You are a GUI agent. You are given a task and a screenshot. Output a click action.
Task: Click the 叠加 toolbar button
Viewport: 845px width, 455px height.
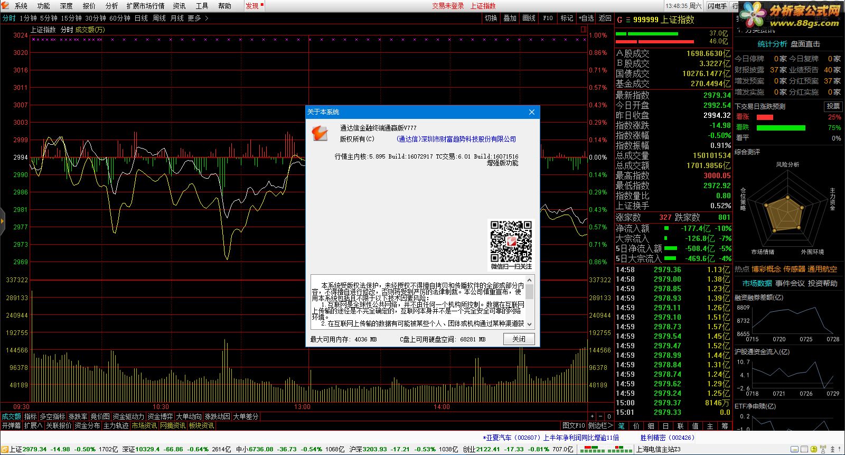point(510,18)
